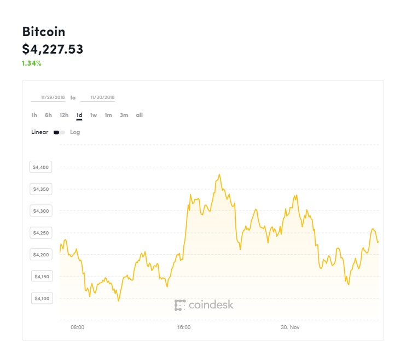Choose the Log scale label
The width and height of the screenshot is (406, 363).
[75, 132]
